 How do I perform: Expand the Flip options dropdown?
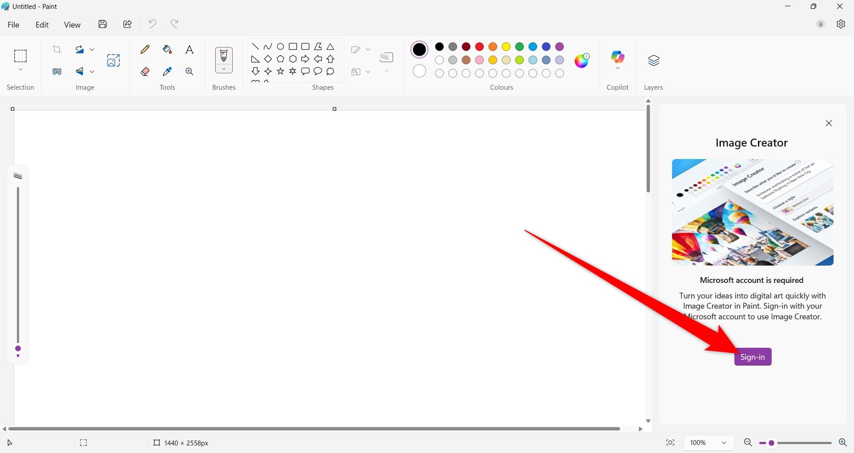(x=92, y=72)
